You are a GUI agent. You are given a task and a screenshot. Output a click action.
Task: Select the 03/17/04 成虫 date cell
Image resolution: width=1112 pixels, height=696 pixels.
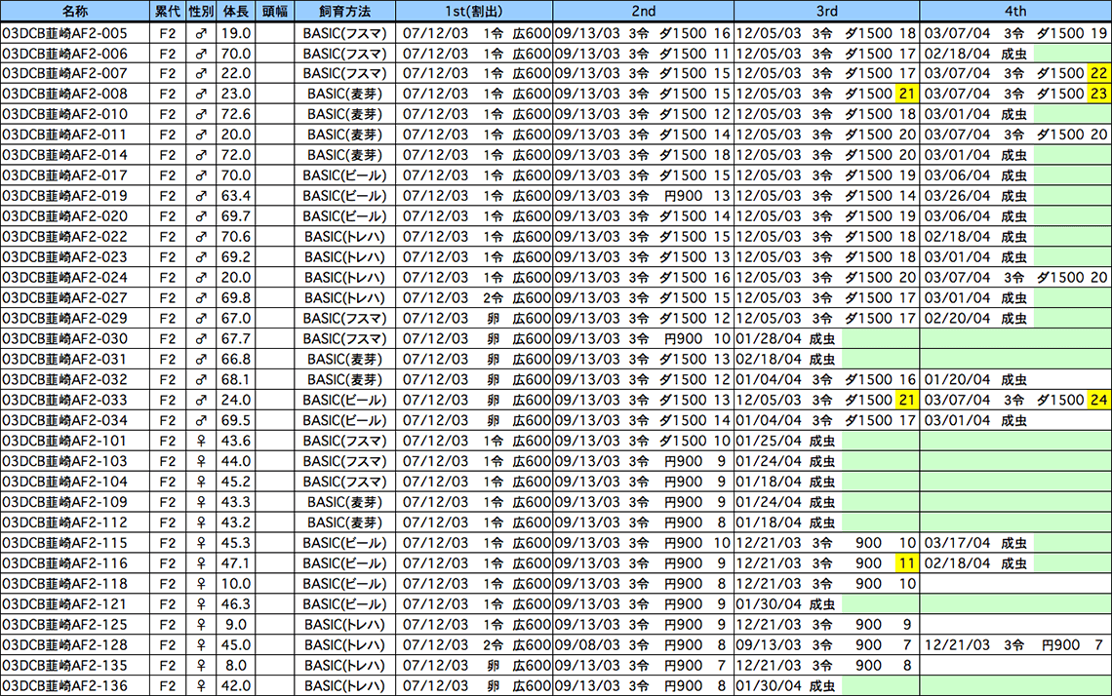pos(974,543)
